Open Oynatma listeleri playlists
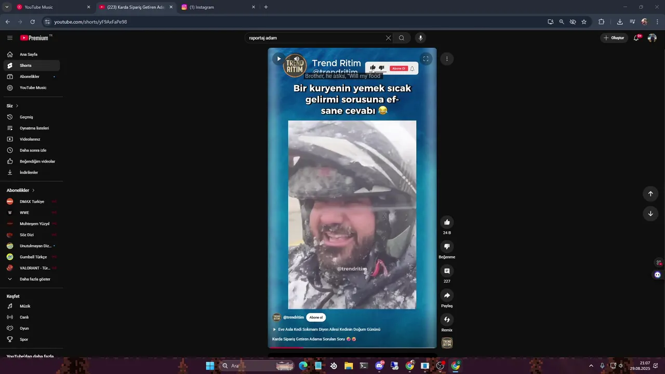Image resolution: width=665 pixels, height=374 pixels. (32, 128)
